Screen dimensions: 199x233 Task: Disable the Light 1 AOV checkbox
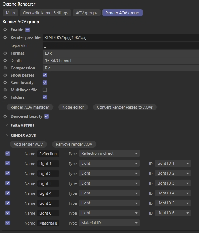(x=8, y=163)
